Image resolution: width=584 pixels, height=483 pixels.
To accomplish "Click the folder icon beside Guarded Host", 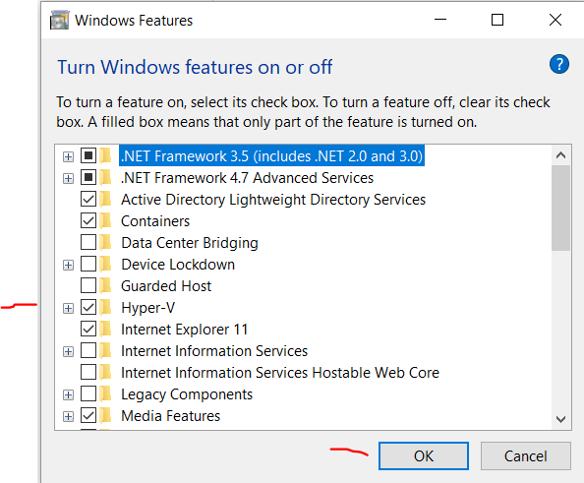I will click(106, 286).
